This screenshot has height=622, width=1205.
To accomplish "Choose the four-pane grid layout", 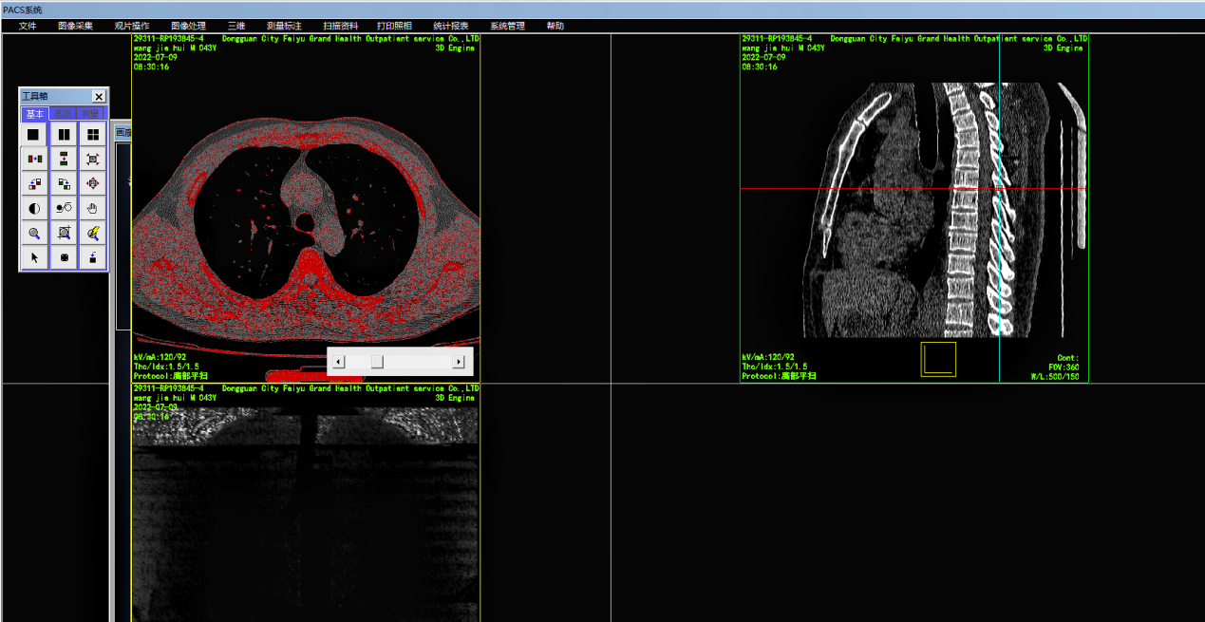I will pyautogui.click(x=93, y=135).
